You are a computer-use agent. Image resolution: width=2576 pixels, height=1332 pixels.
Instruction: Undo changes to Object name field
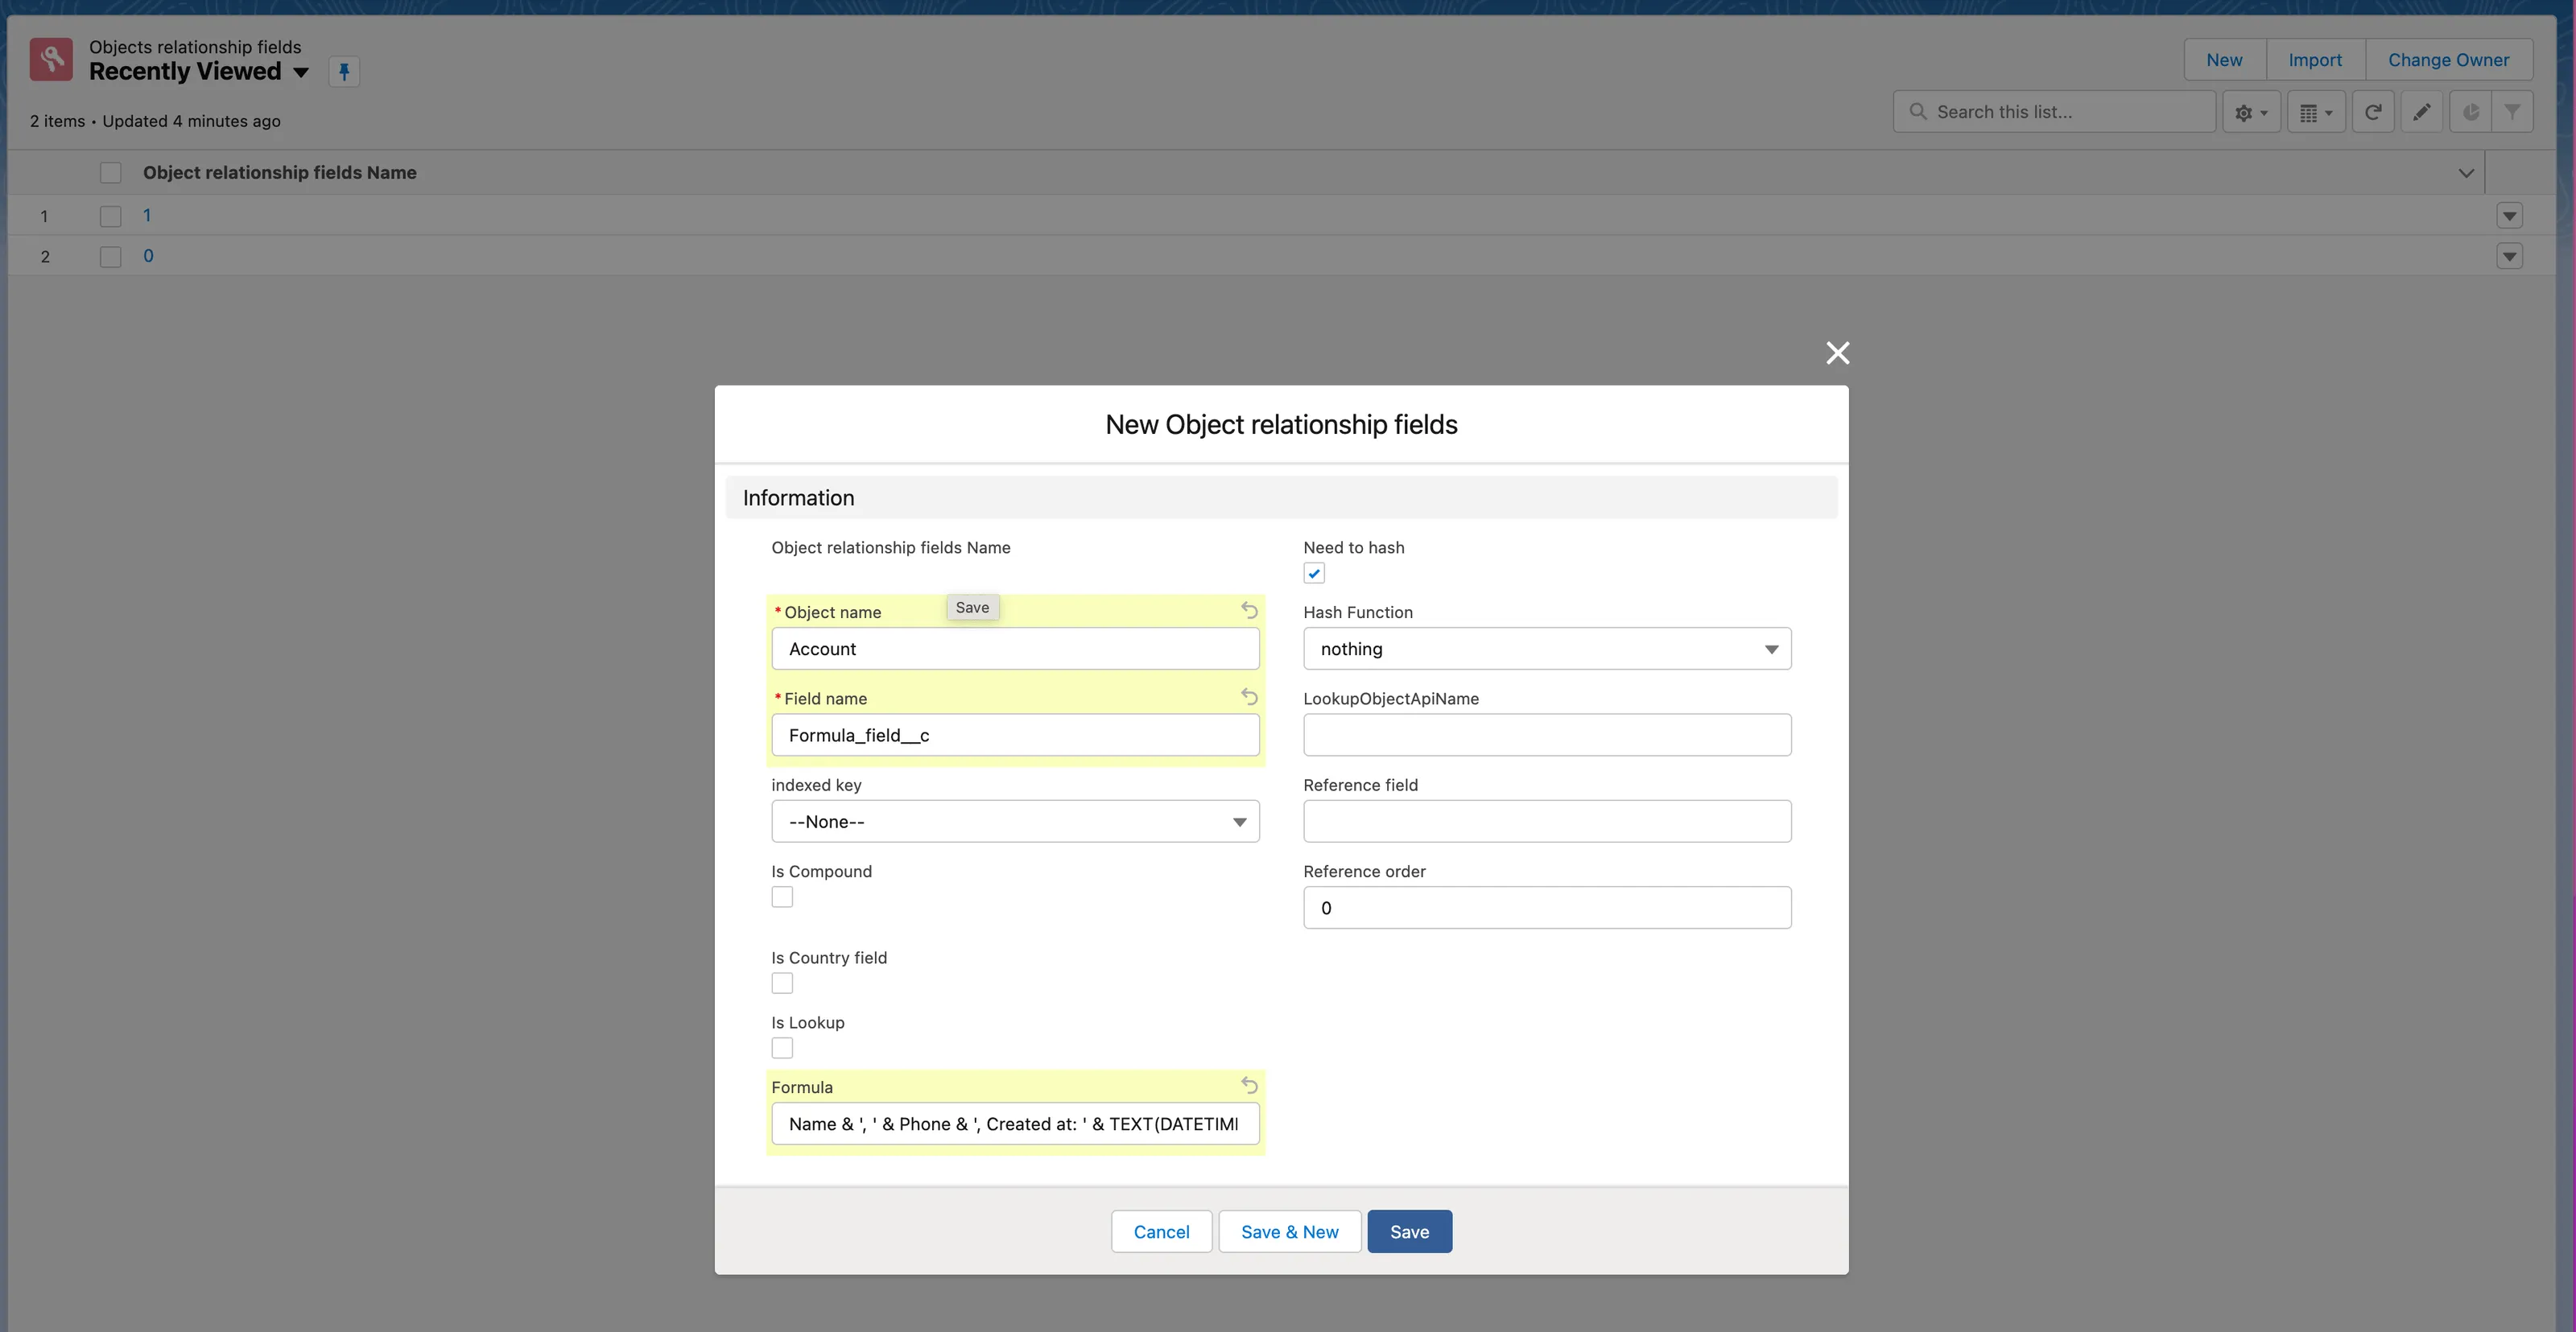(x=1249, y=610)
